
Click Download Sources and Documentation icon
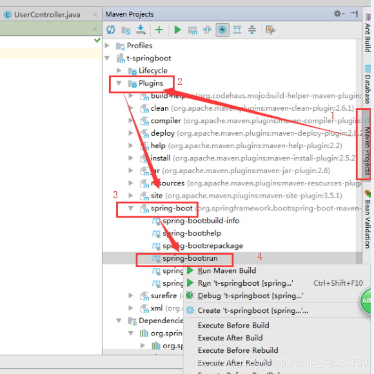coord(141,30)
